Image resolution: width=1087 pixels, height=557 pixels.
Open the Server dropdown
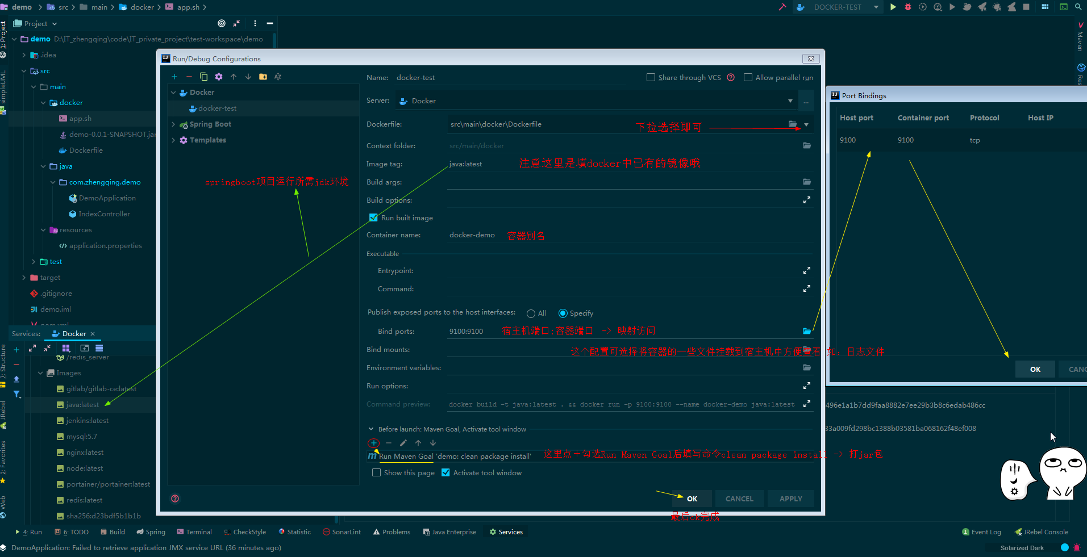tap(790, 100)
